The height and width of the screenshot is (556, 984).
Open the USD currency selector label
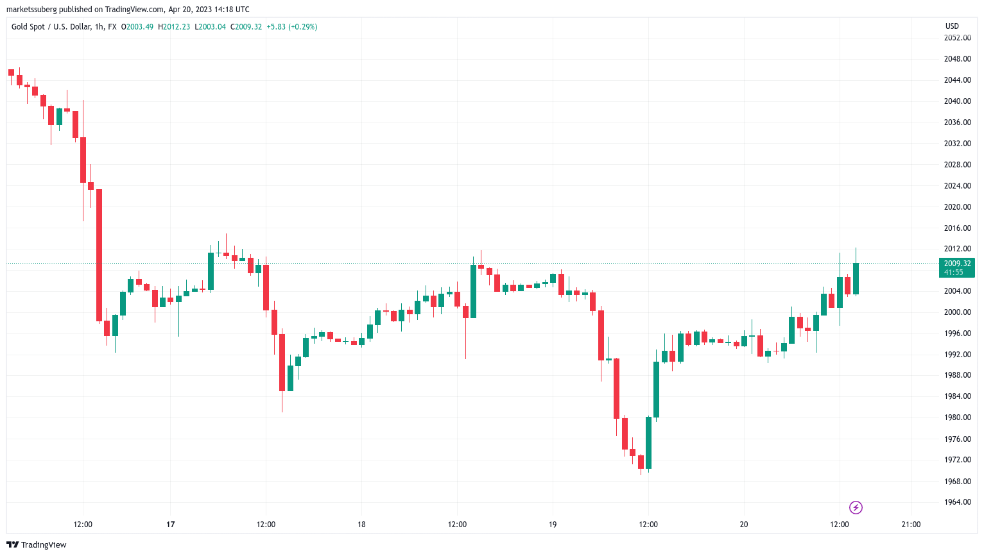(x=952, y=26)
